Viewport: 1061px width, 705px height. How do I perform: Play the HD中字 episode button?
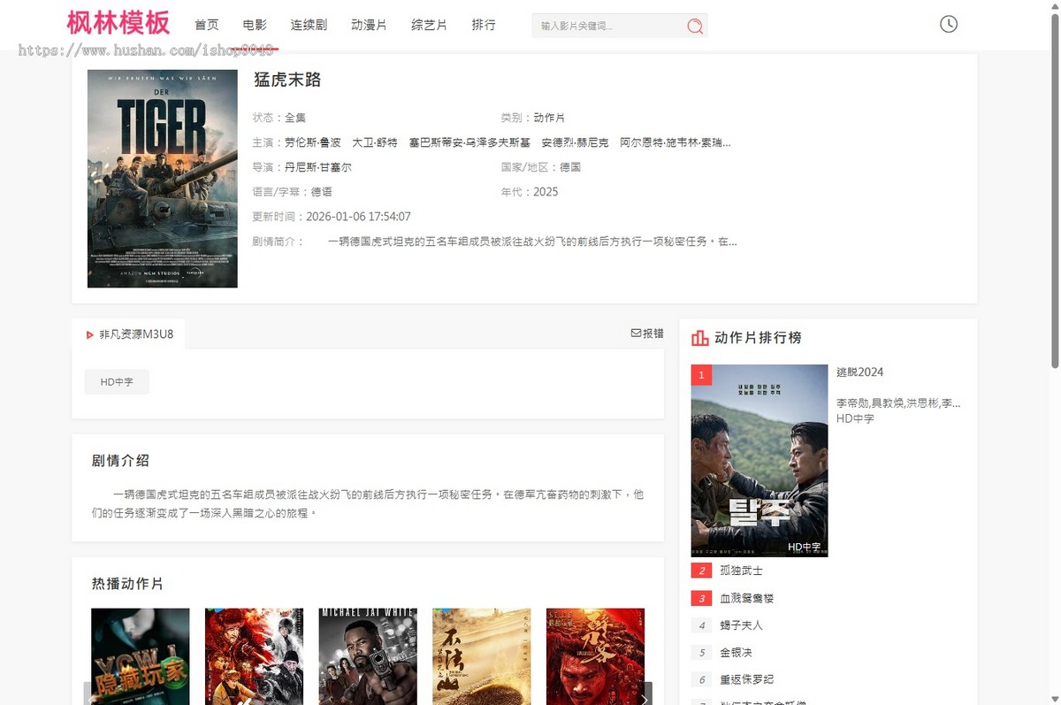[x=117, y=382]
